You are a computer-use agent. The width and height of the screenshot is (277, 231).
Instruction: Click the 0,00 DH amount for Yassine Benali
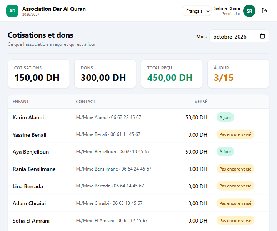[198, 135]
